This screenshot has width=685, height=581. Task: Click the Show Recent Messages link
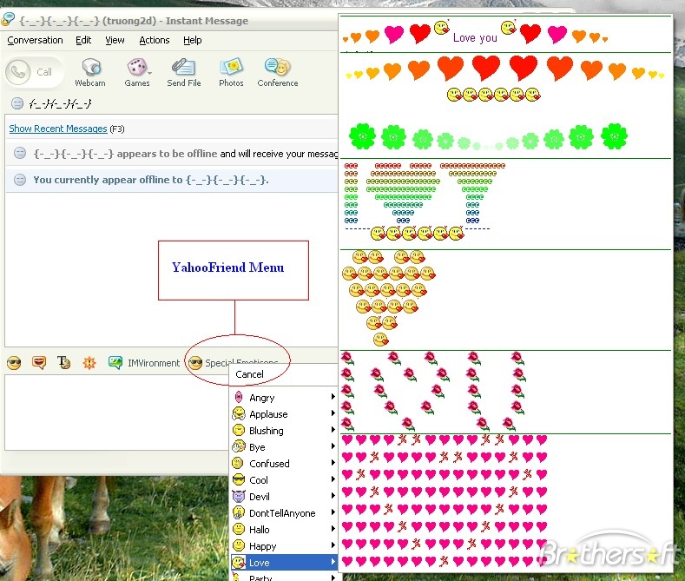(58, 129)
